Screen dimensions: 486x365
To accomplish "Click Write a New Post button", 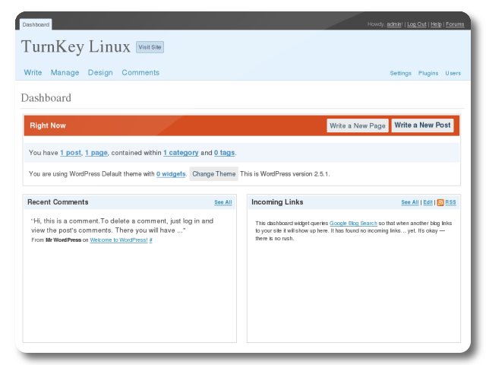I will (422, 125).
